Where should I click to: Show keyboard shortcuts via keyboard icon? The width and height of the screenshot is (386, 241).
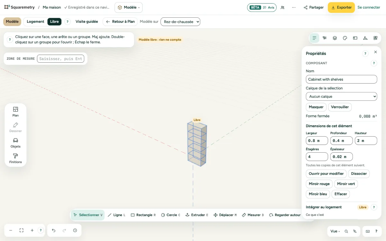click(x=368, y=231)
